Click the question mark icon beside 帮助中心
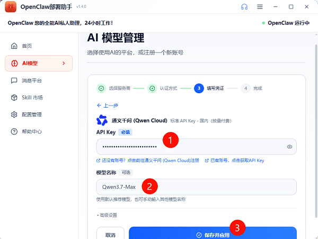Viewport: 318px width, 239px height. [x=14, y=131]
